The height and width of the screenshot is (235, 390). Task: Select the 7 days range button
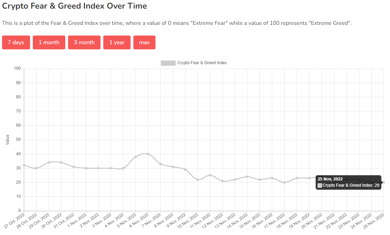(16, 42)
